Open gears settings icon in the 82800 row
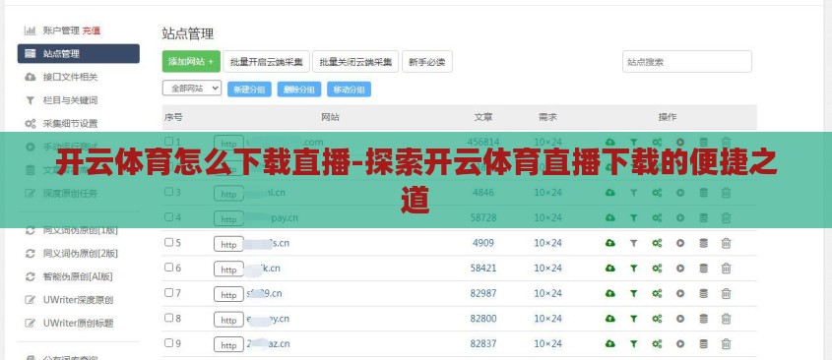 (x=657, y=319)
